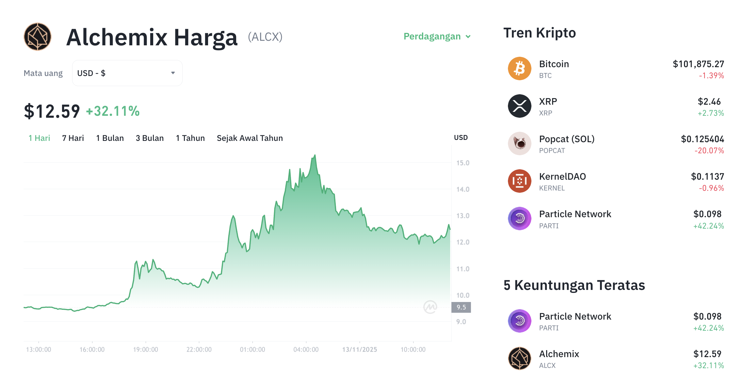Screen dimensions: 731x377
Task: Switch to Sejak Awal Tahun view
Action: click(250, 138)
